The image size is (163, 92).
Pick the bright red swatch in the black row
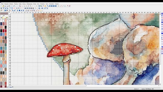click(3, 31)
